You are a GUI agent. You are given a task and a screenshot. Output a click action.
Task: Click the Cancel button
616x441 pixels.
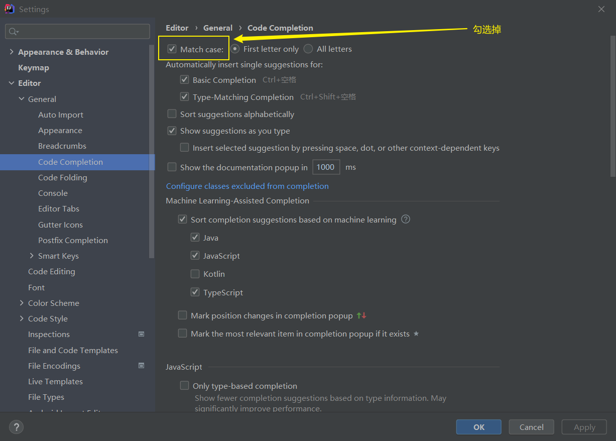point(532,427)
